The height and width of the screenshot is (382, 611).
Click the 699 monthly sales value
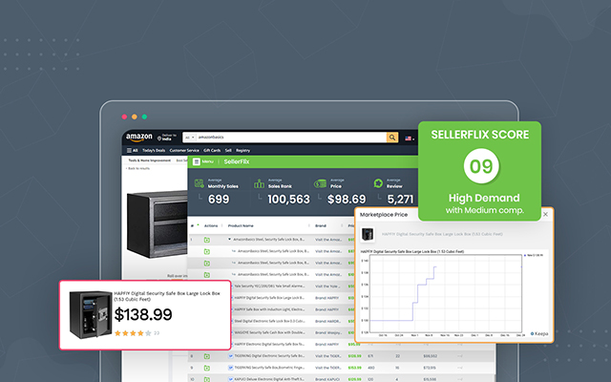219,200
